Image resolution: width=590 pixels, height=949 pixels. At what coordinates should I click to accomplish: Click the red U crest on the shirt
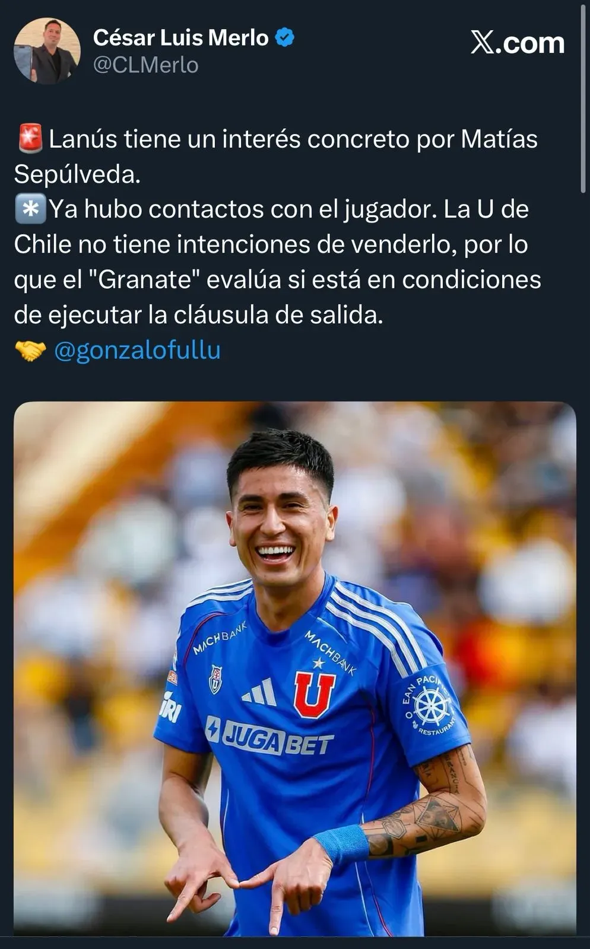314,694
